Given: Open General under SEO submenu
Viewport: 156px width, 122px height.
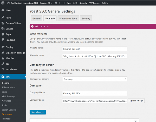Looking at the screenshot, I should coord(6,83).
